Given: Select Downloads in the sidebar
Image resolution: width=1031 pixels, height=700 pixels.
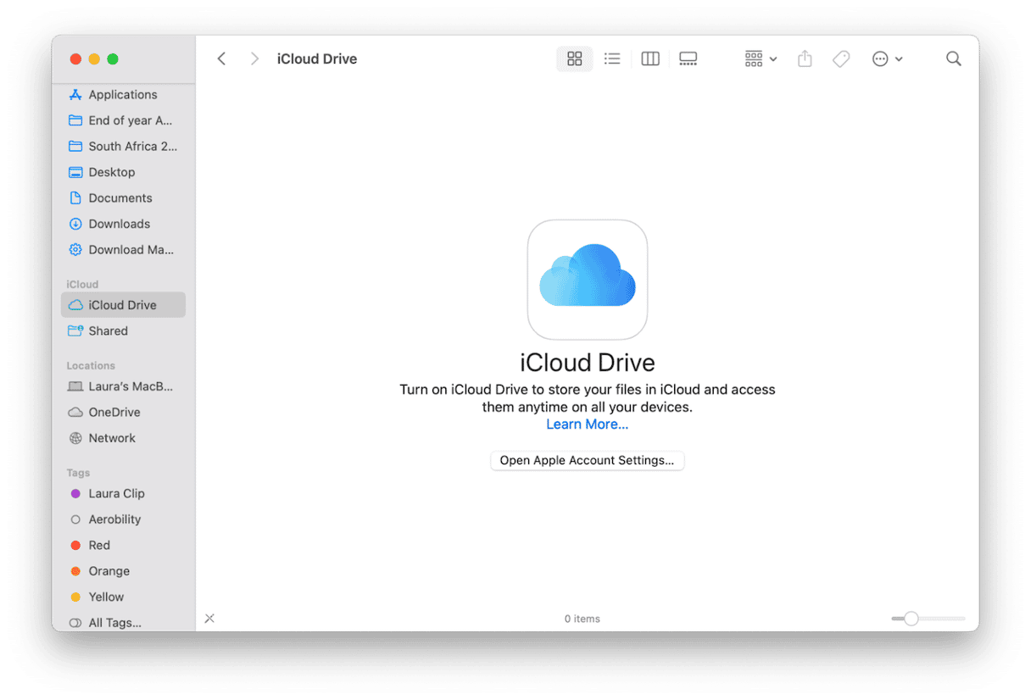Looking at the screenshot, I should [119, 224].
